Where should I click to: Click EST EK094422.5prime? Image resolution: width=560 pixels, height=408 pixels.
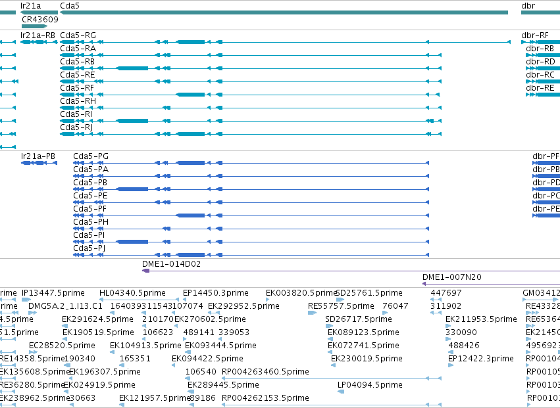(207, 359)
